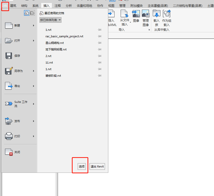
Task: Open the 二次结构与零星(品茗) ribbon tab
Action: 188,6
